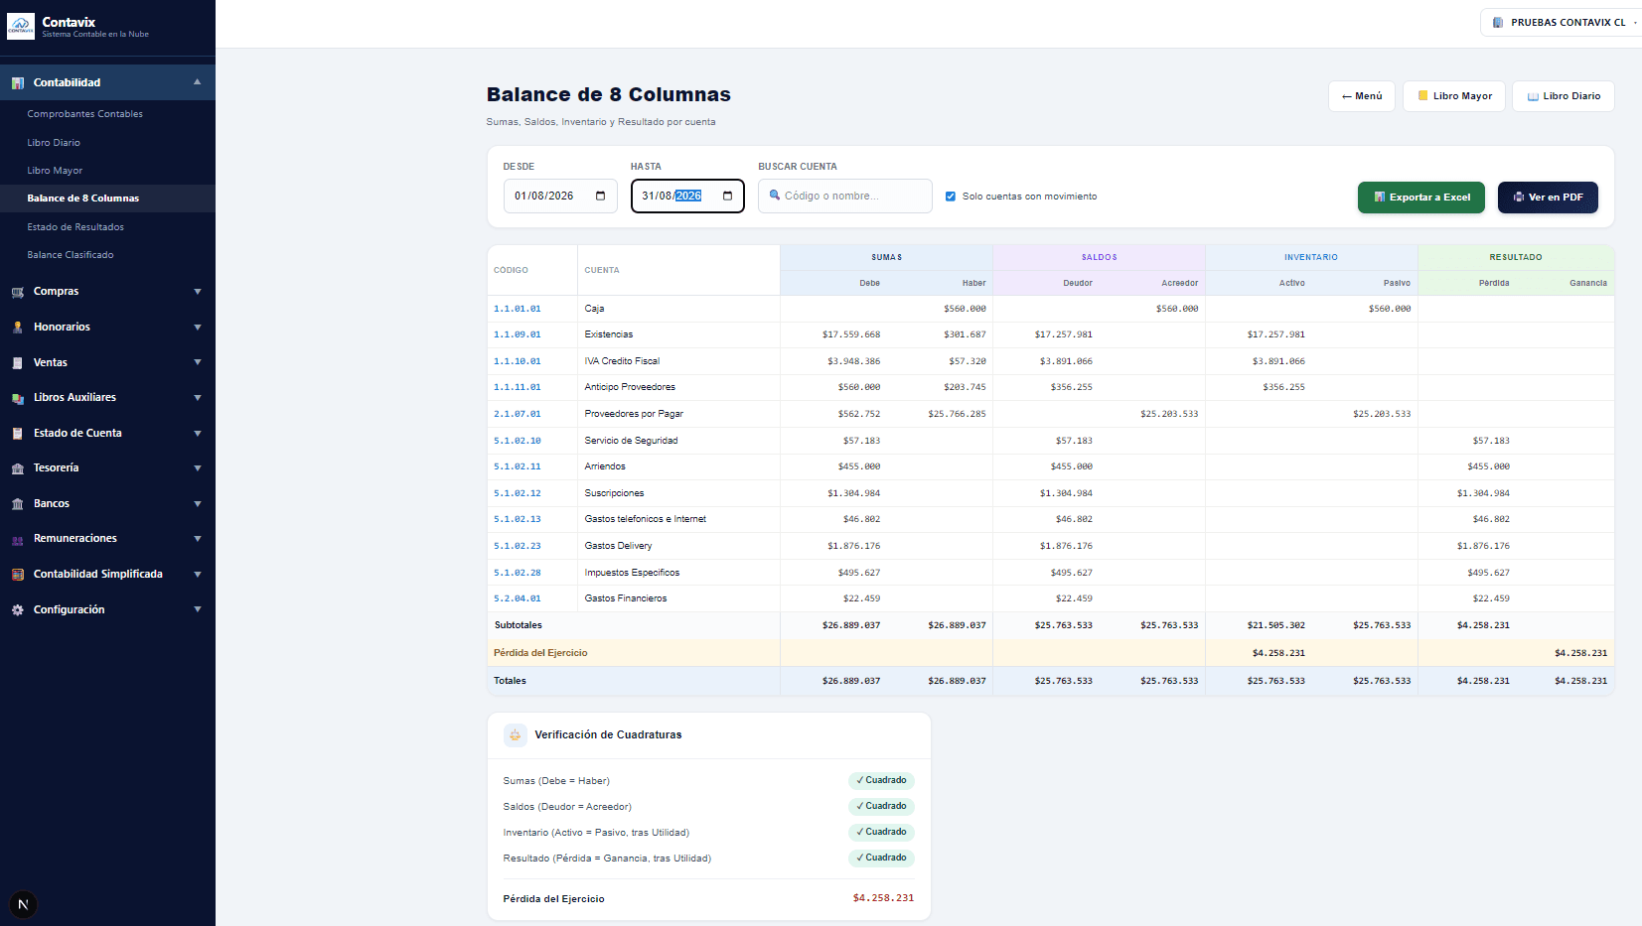Expand the Compras menu arrow
This screenshot has width=1642, height=926.
198,292
